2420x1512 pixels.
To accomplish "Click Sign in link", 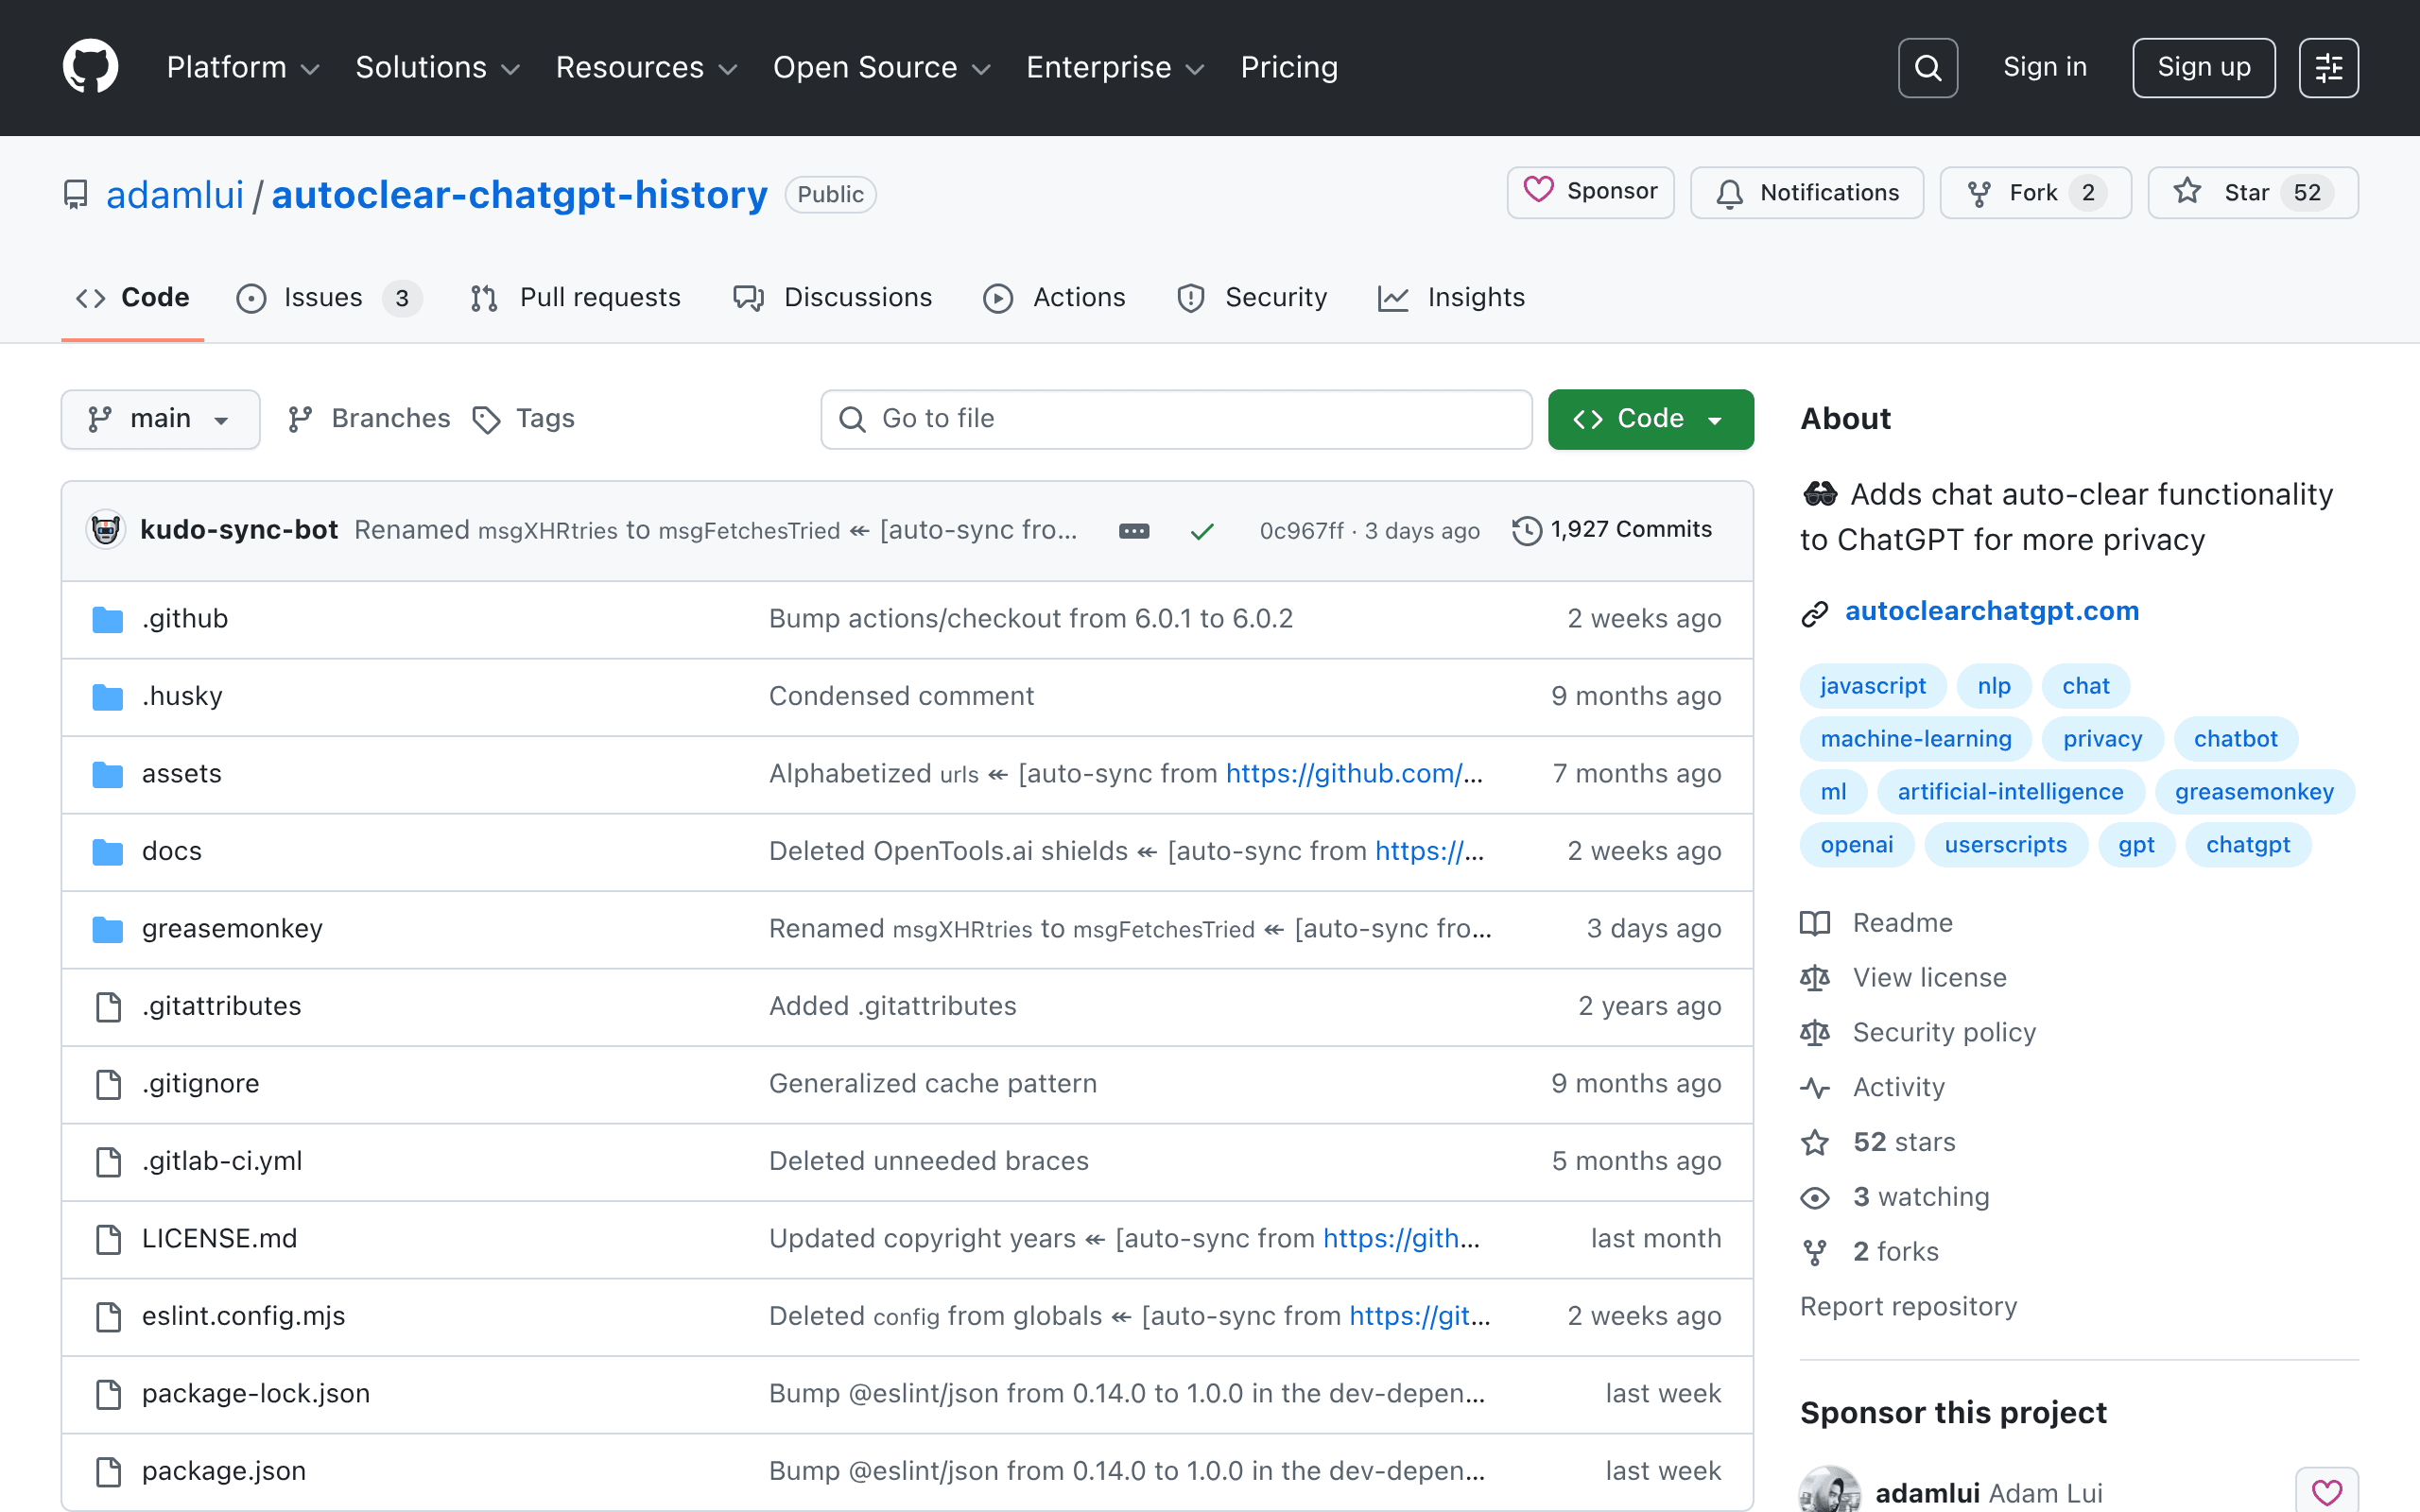I will 2044,67.
